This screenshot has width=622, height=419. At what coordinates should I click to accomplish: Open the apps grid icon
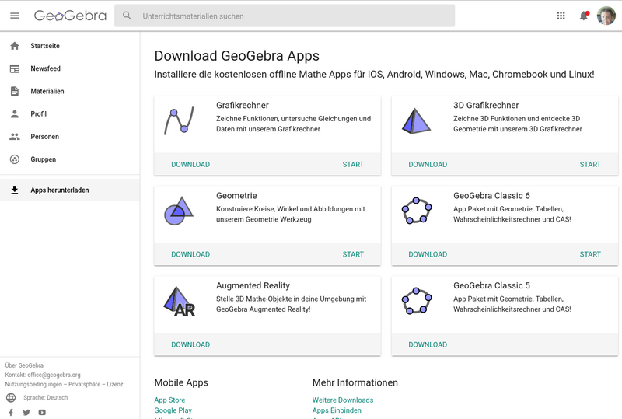tap(561, 16)
